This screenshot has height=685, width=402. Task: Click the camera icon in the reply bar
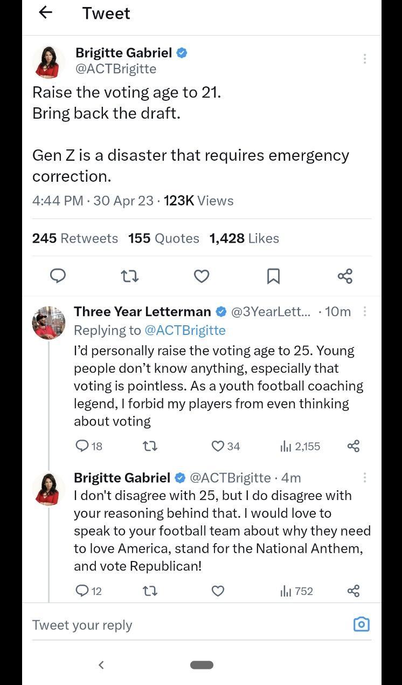coord(361,624)
